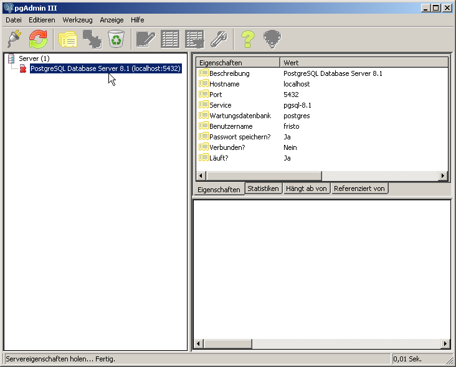This screenshot has width=456, height=367.
Task: Click the maintenance database value postgres
Action: coord(297,116)
